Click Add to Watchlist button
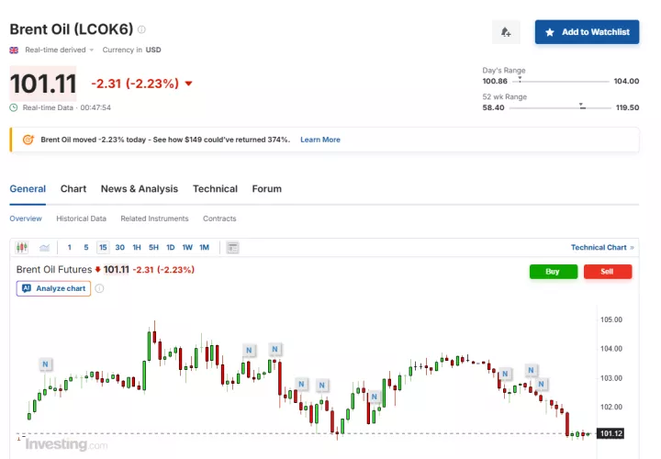The width and height of the screenshot is (661, 459). pos(587,32)
